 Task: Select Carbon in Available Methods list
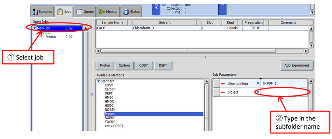(110, 89)
